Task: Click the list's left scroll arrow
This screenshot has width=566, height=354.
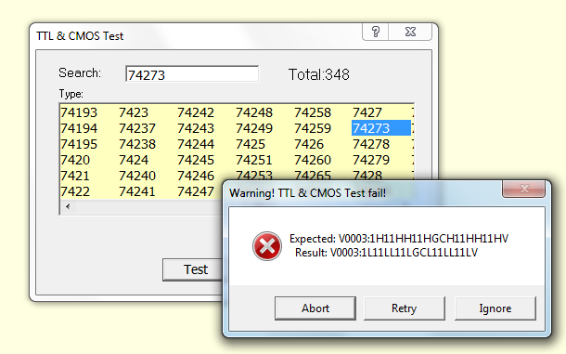Action: [x=68, y=206]
